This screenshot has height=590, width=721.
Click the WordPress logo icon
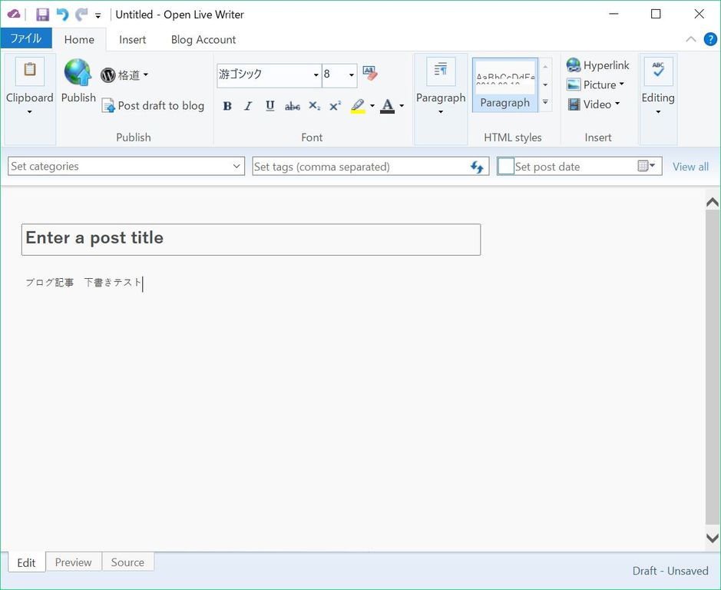point(107,75)
